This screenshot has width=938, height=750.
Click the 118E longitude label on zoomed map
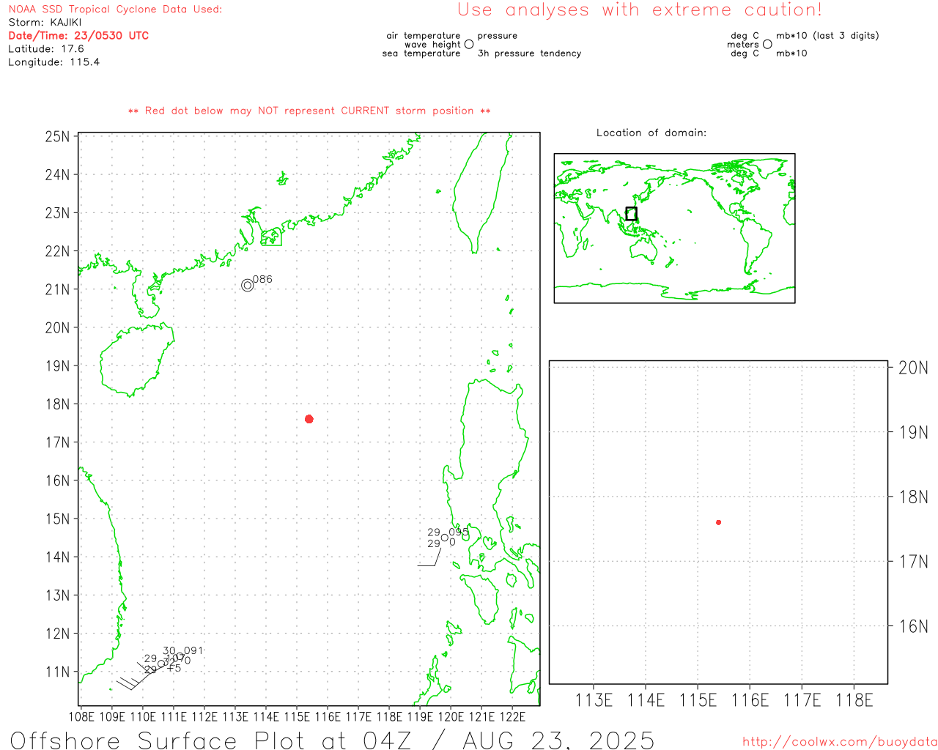(x=854, y=700)
